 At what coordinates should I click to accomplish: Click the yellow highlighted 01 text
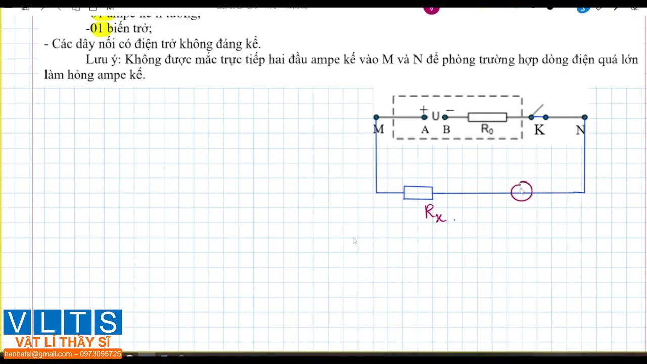click(97, 28)
